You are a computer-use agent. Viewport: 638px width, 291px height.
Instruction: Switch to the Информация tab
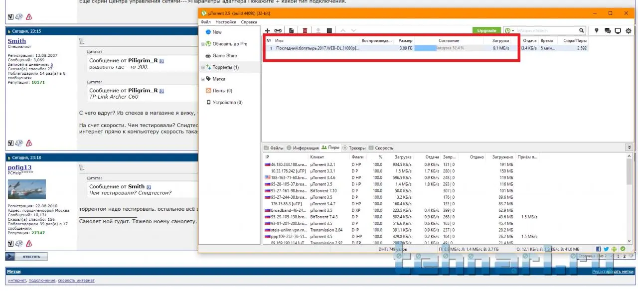[303, 148]
